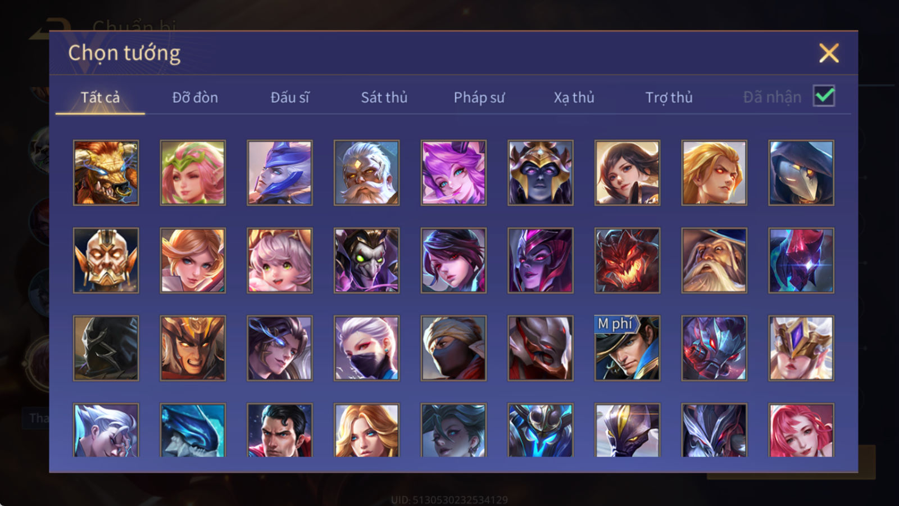The image size is (899, 506).
Task: Switch to the "Trợ thủ" tab
Action: (669, 97)
